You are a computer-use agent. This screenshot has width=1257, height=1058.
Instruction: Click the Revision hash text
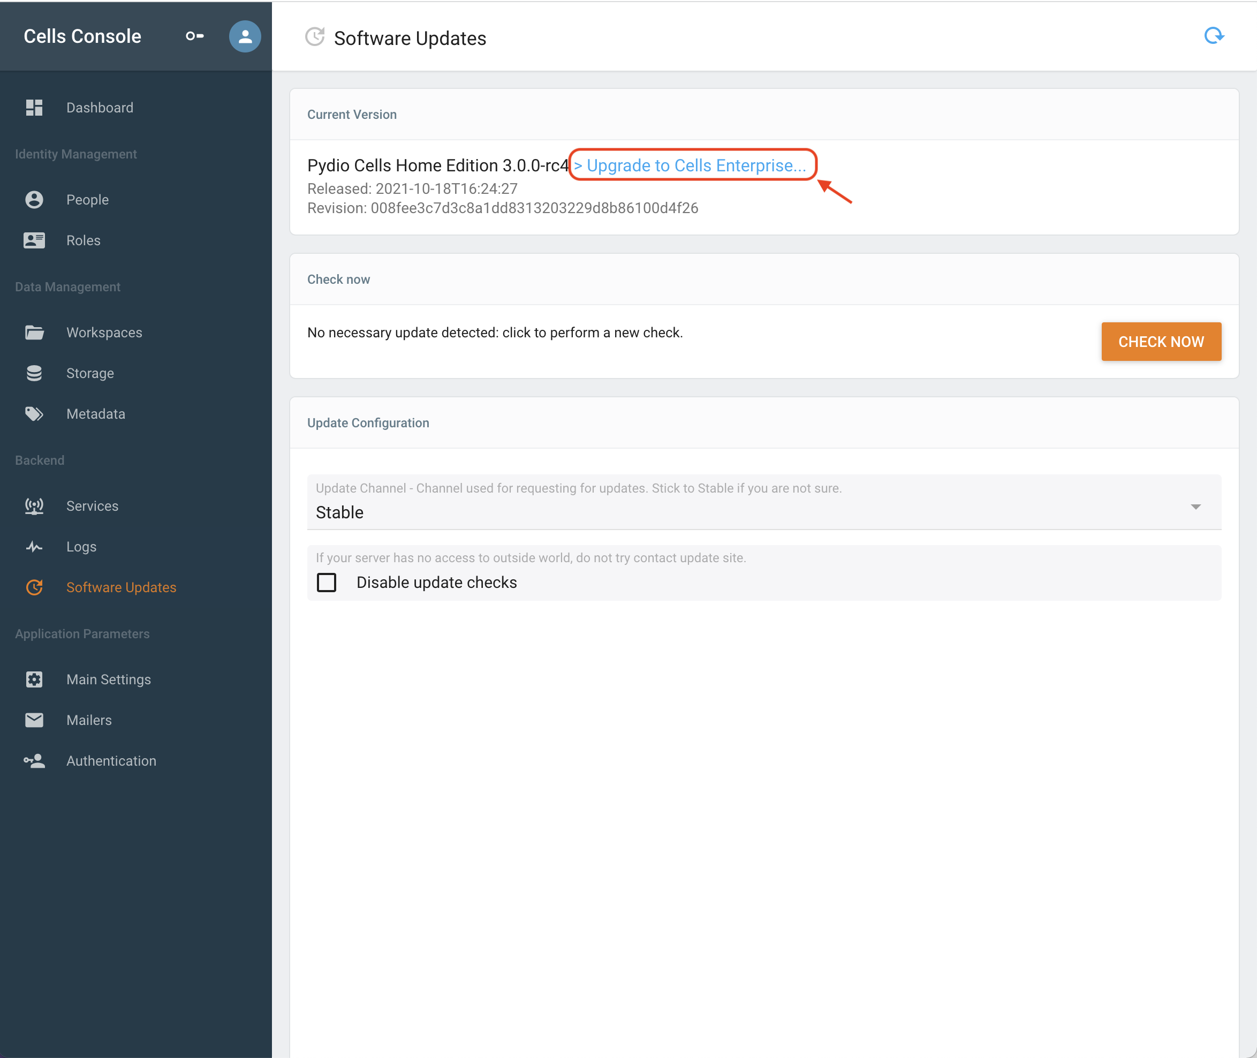[x=503, y=208]
